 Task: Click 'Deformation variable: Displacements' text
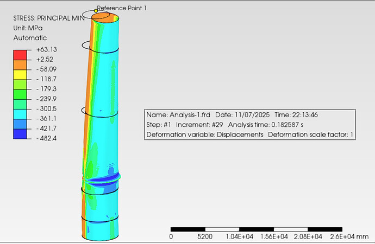tap(205, 134)
